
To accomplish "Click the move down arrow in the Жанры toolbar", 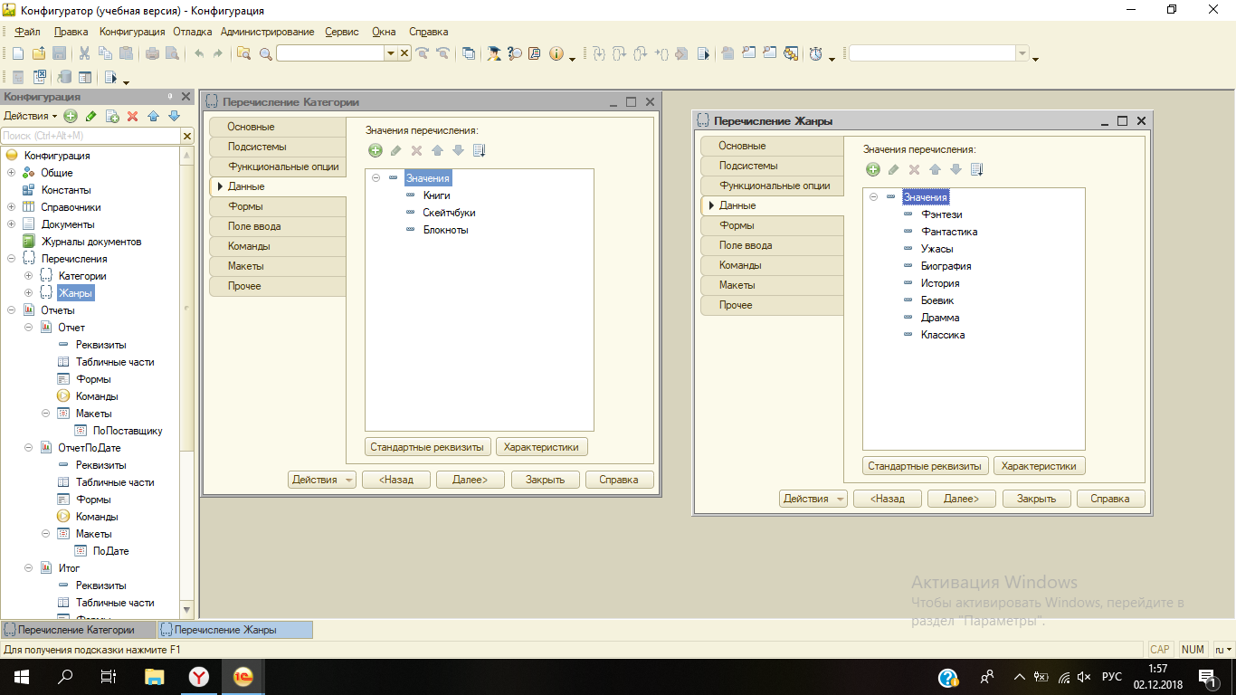I will click(956, 169).
